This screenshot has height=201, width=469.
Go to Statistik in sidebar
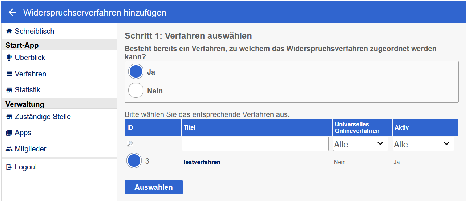click(x=27, y=90)
